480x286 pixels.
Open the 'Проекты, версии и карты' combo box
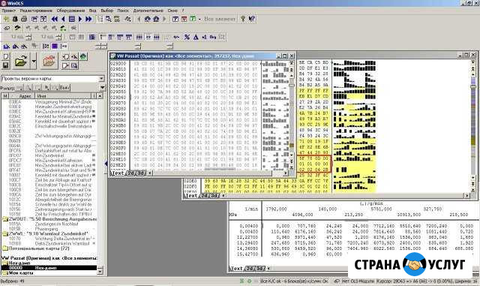pos(52,79)
